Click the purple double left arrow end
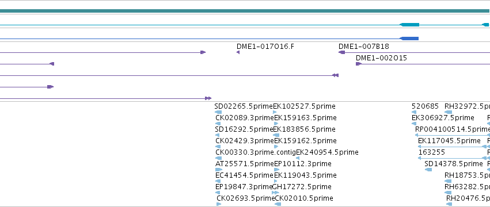Screen dimensions: 490x207 coord(335,75)
